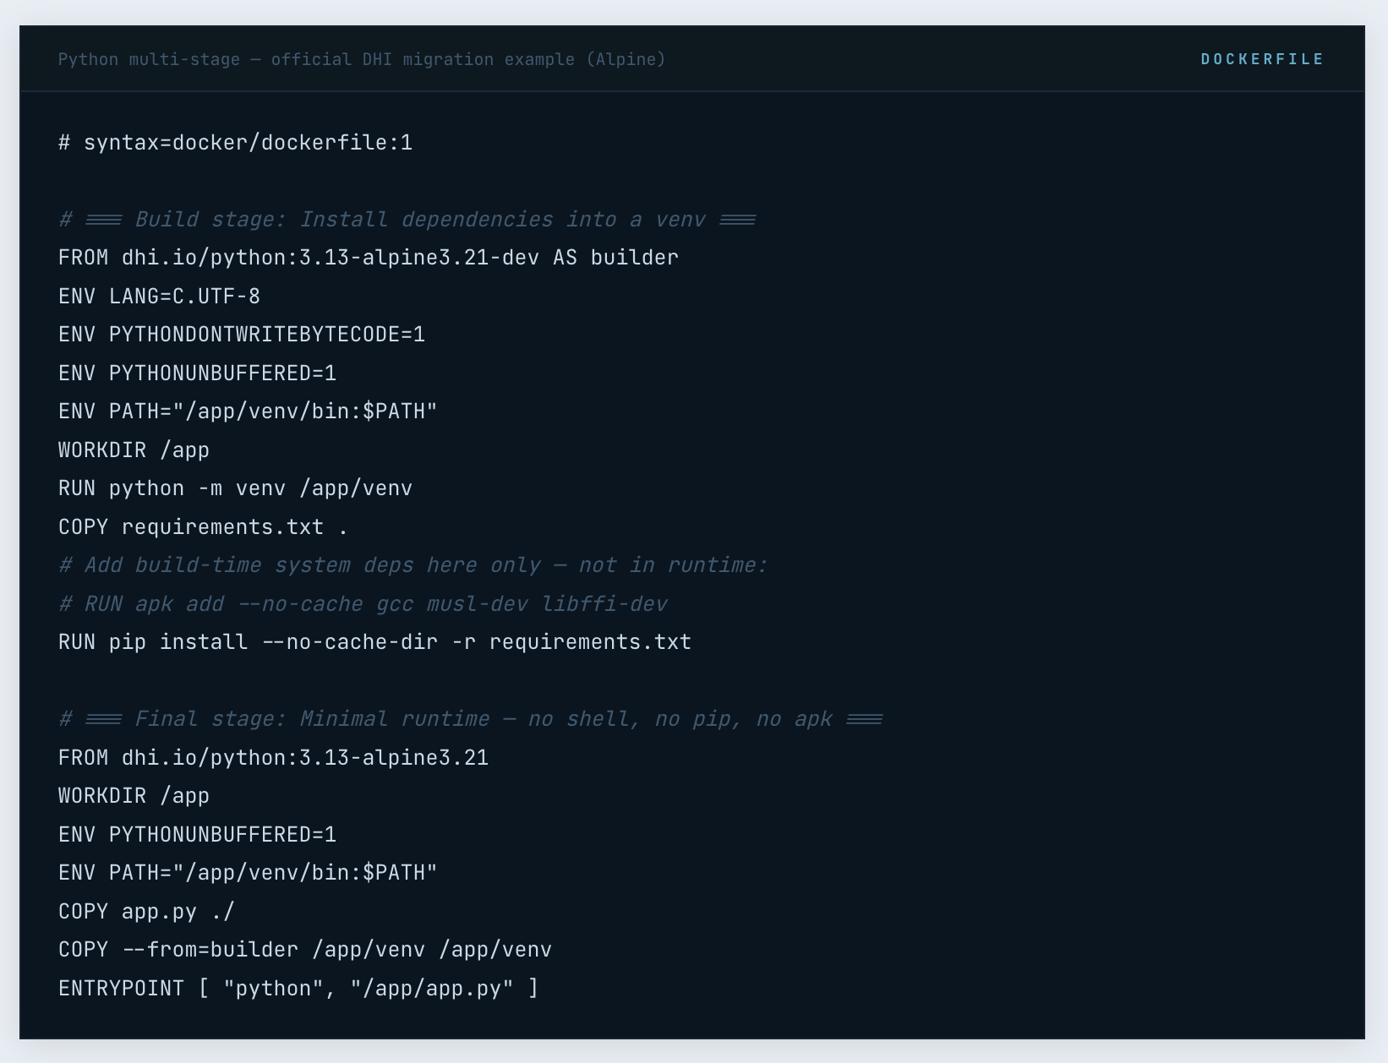Click the PYTHONDONTWRITEBYTECODE environment variable
The image size is (1388, 1063).
click(x=242, y=335)
